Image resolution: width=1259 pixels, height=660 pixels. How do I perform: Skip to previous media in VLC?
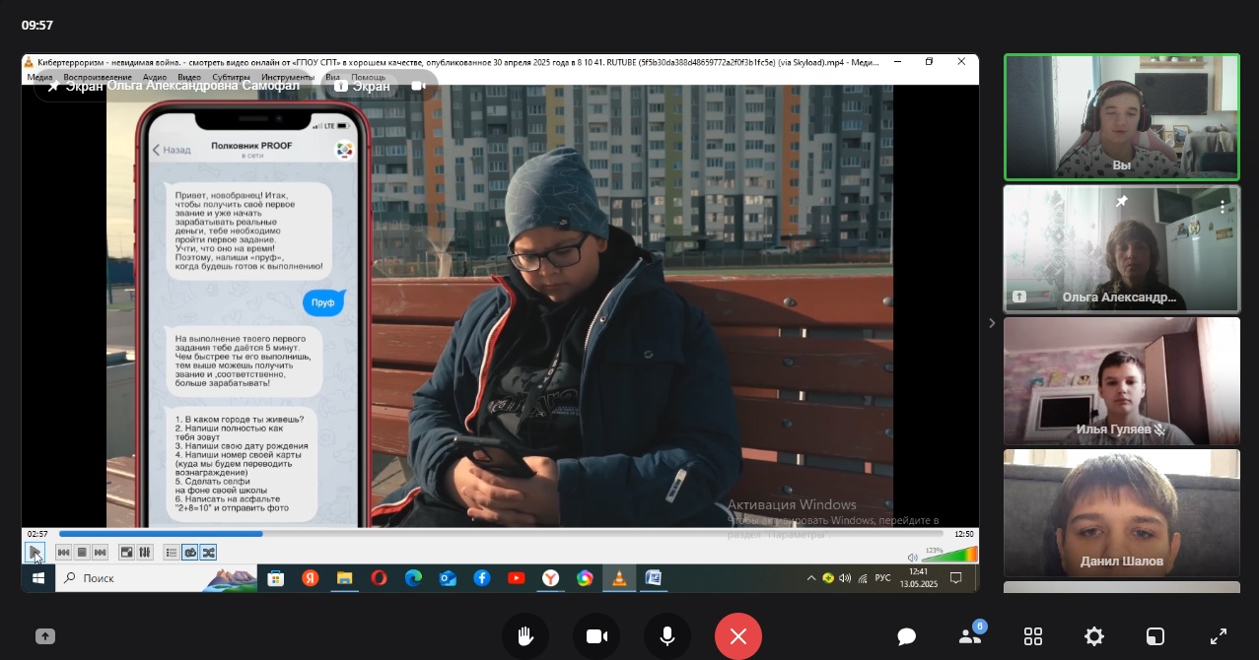pyautogui.click(x=63, y=553)
